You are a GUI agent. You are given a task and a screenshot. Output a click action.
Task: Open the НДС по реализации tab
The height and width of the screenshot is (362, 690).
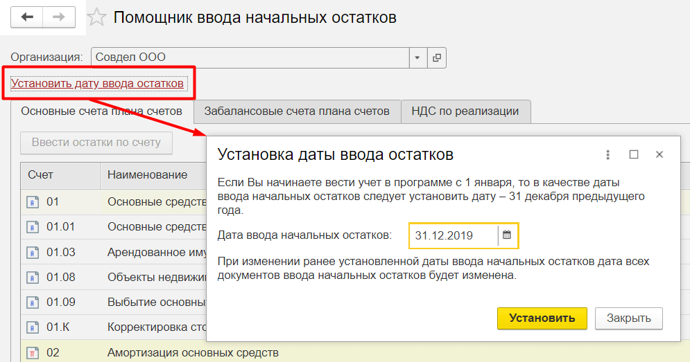point(465,111)
